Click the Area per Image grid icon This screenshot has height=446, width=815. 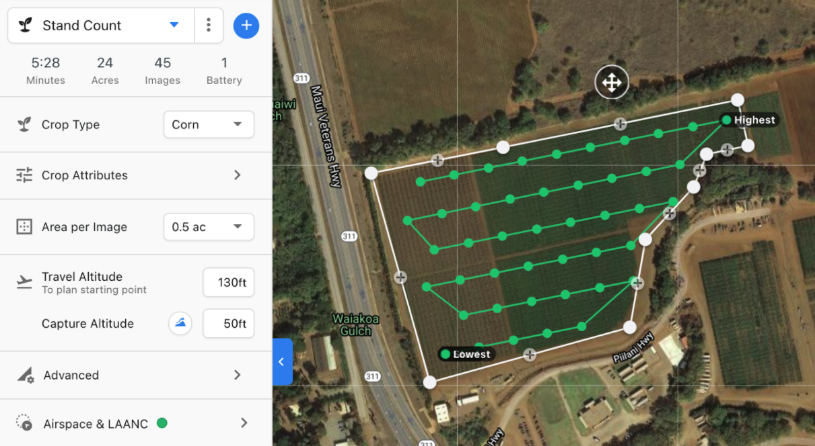click(24, 227)
